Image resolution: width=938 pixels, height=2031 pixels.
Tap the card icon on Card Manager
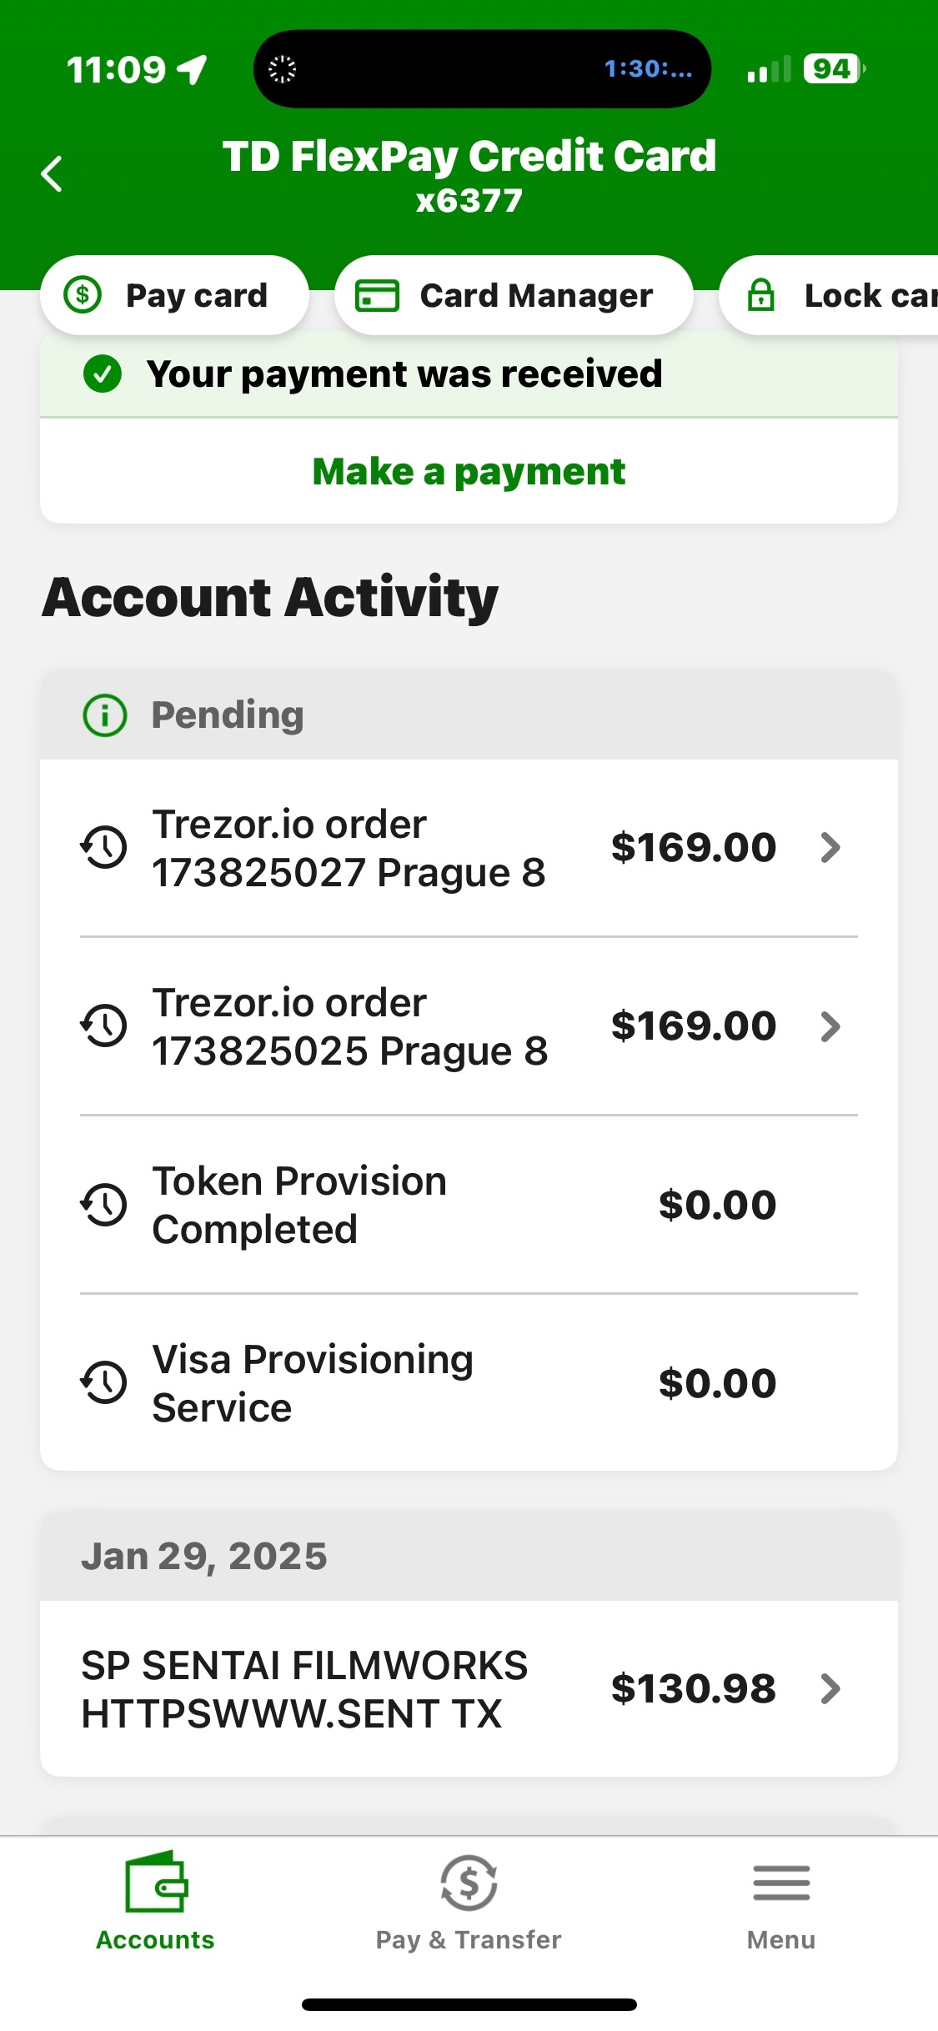[x=377, y=295]
